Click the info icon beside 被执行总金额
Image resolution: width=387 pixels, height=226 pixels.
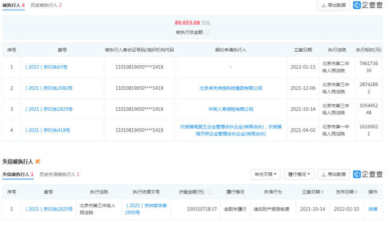coord(207,33)
